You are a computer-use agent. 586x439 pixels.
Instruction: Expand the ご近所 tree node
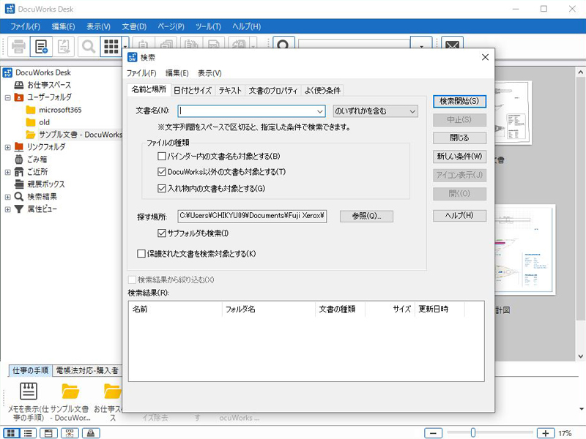pos(7,172)
